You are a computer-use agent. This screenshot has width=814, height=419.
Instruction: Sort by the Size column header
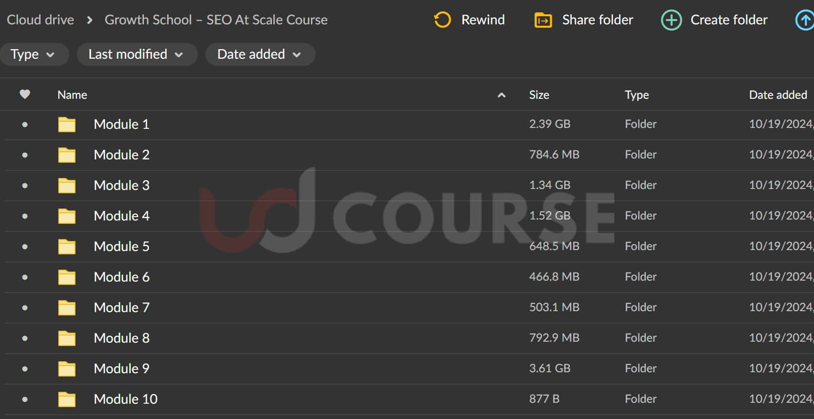(539, 95)
